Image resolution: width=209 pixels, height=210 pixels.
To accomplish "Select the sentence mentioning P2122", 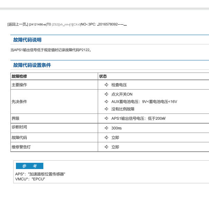I will point(51,50).
